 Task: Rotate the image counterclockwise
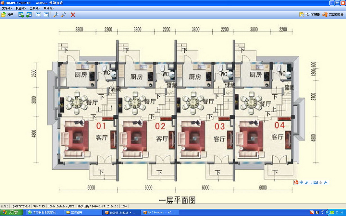pyautogui.click(x=39, y=15)
